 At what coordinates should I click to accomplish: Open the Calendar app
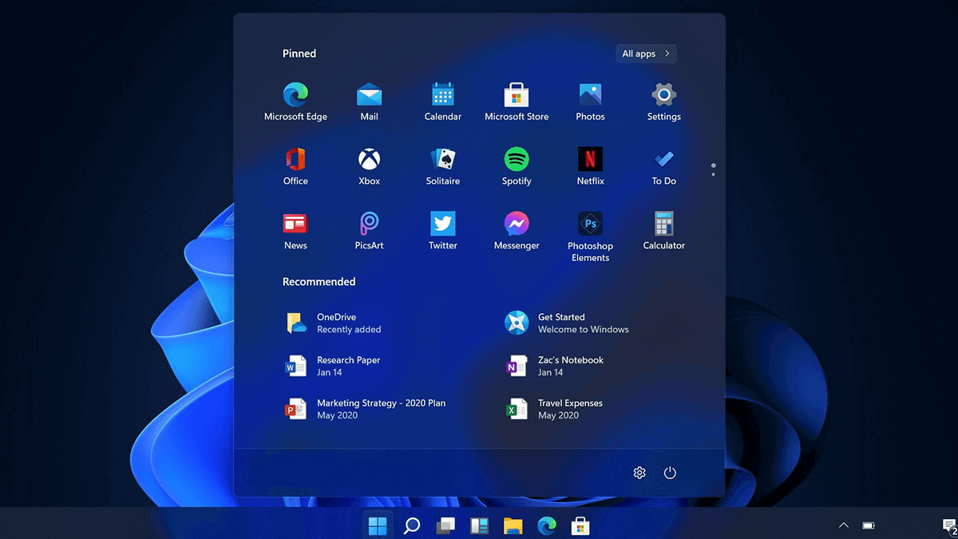point(442,96)
